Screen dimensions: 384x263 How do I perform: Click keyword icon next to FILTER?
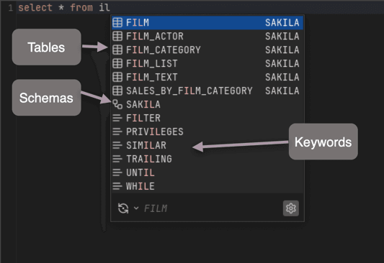[x=117, y=118]
